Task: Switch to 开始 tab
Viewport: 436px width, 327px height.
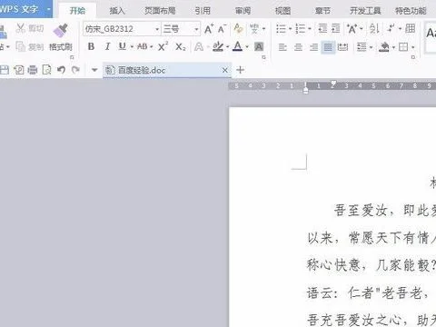Action: tap(77, 11)
